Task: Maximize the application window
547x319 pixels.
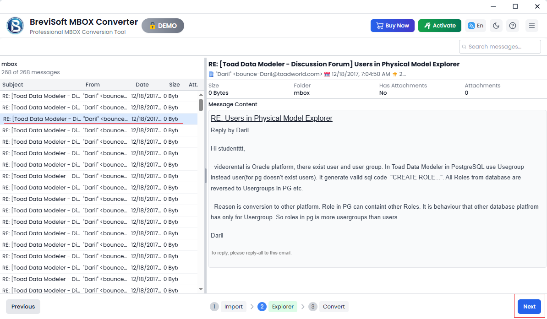Action: pyautogui.click(x=515, y=6)
